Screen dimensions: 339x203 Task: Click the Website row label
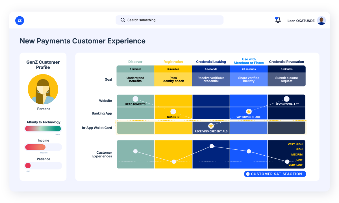tap(105, 101)
